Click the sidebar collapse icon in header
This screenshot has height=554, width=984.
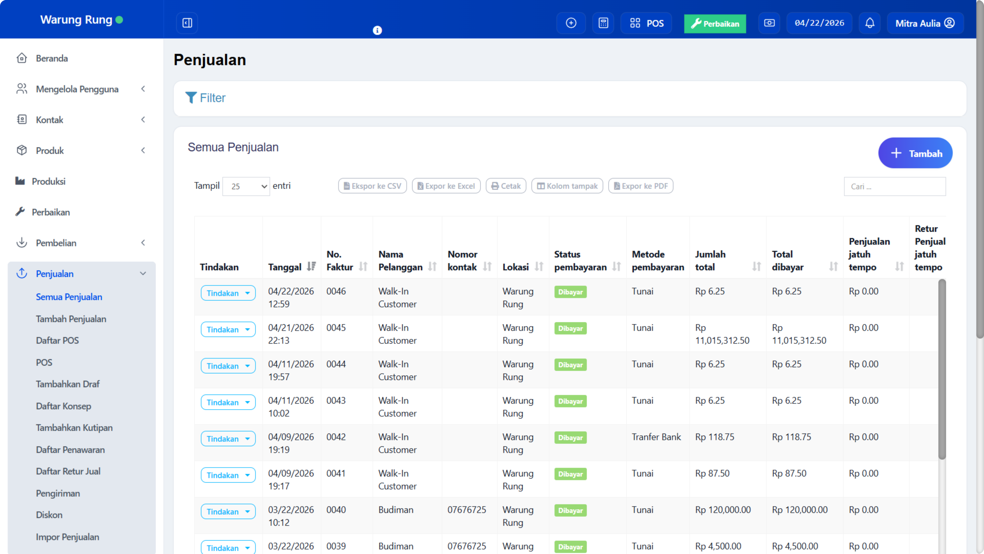pyautogui.click(x=187, y=23)
